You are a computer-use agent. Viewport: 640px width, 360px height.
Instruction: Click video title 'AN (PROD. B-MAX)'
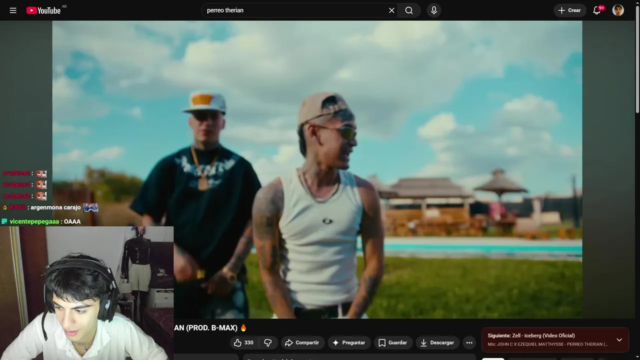(x=205, y=328)
